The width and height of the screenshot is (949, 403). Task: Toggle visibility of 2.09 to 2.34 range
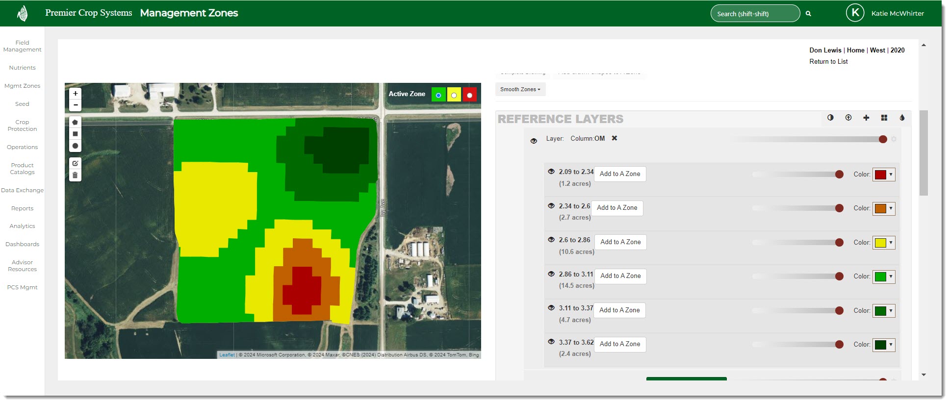(x=551, y=172)
